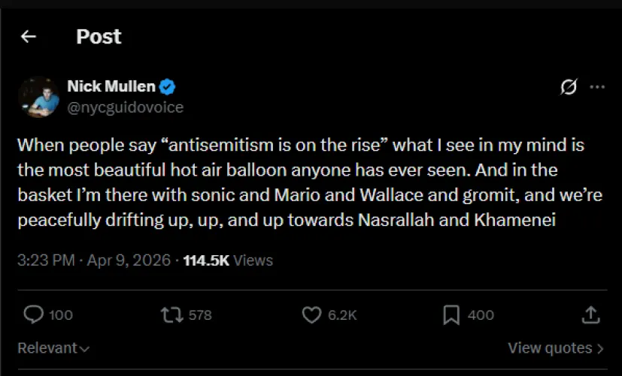622x376 pixels.
Task: Click the share upload arrow icon
Action: click(x=591, y=314)
